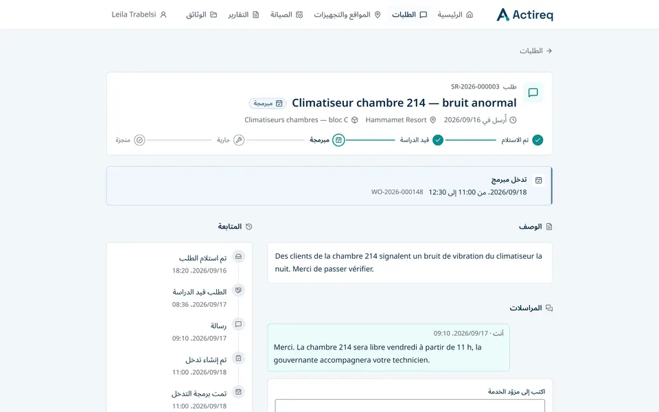Click the calendar icon for تمت برمجة التدخل
This screenshot has height=412, width=659.
[238, 392]
